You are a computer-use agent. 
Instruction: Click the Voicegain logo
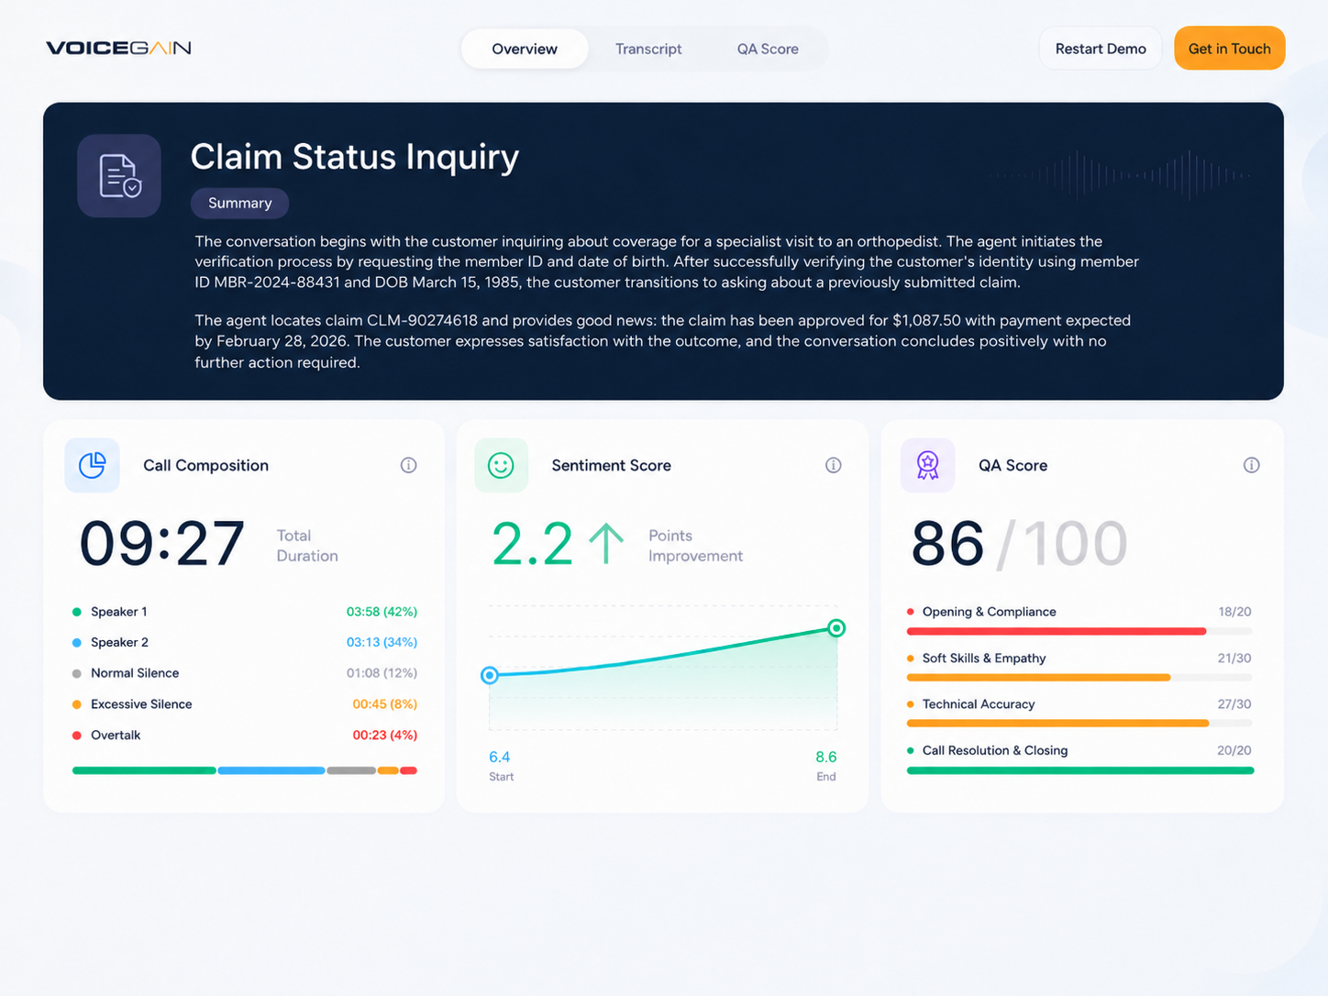(x=118, y=48)
